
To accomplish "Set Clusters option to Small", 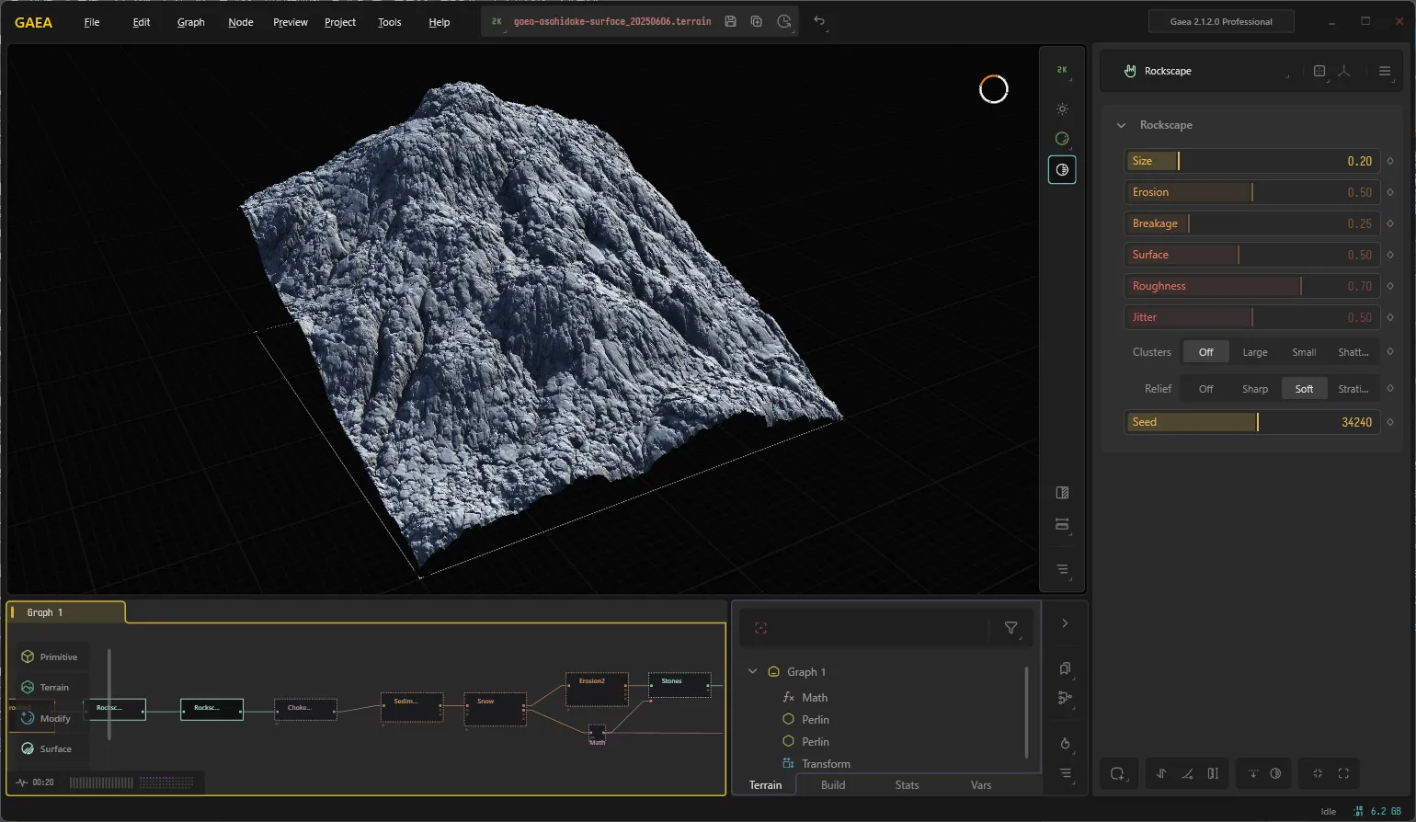I will (1304, 352).
